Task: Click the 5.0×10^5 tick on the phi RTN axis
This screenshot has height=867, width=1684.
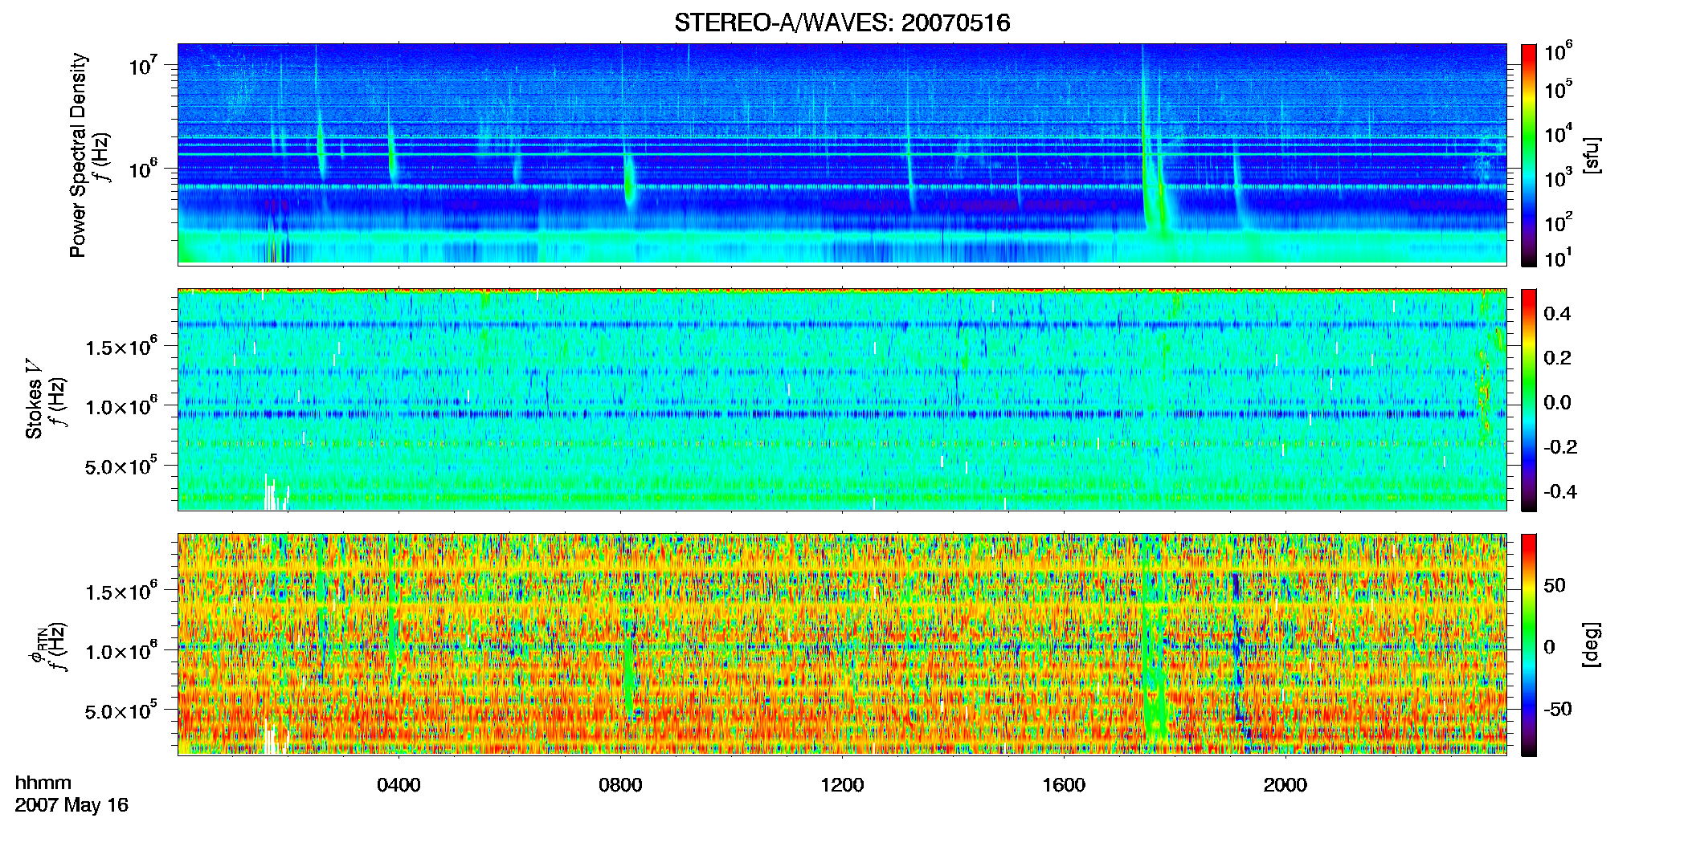Action: (121, 710)
